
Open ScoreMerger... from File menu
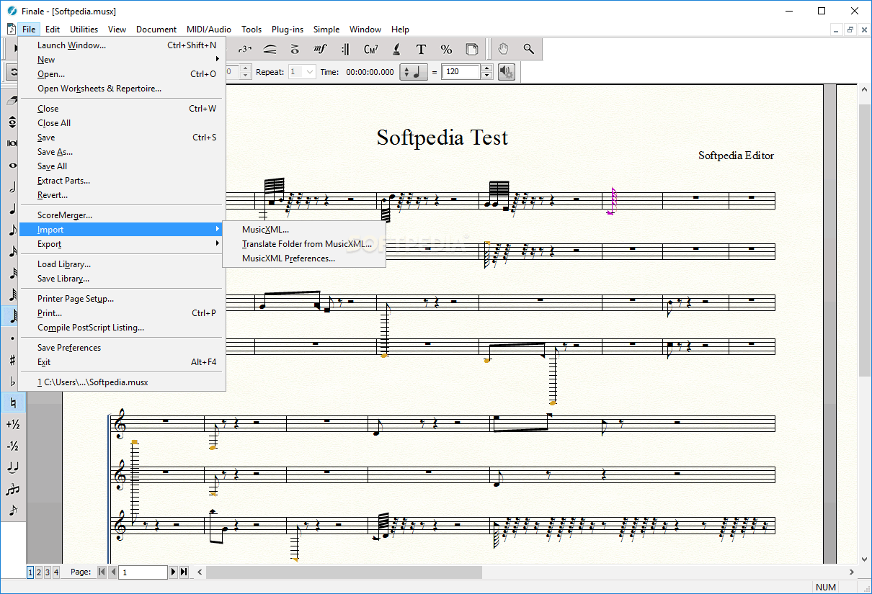tap(122, 215)
